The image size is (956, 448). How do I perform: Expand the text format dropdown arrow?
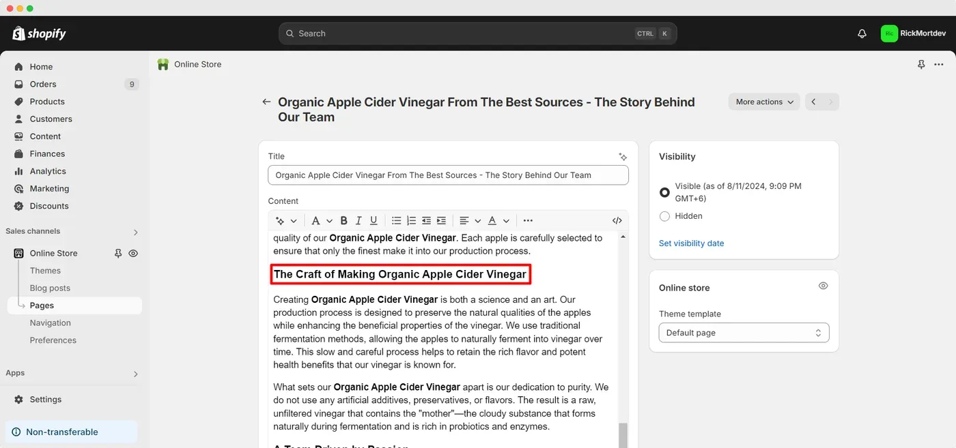click(329, 221)
